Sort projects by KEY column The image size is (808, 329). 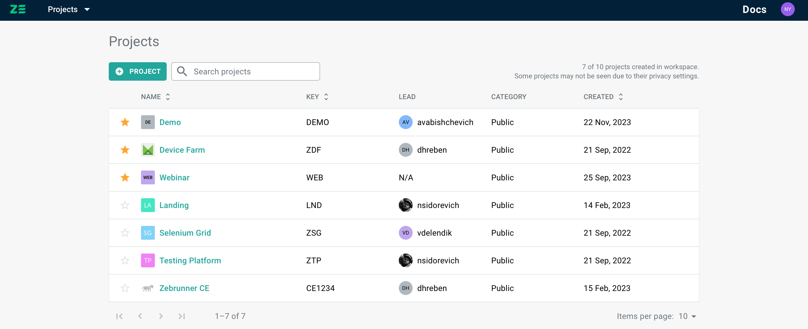coord(317,97)
